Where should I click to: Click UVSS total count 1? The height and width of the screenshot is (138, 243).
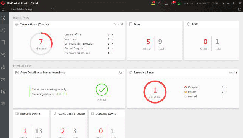pyautogui.click(x=217, y=42)
